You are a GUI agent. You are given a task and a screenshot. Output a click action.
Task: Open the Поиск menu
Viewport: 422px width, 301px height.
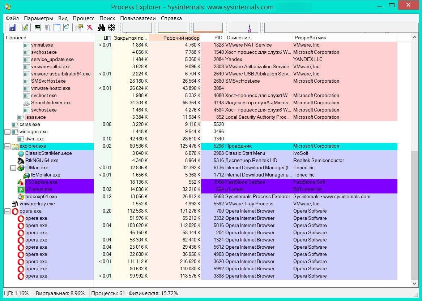point(107,18)
